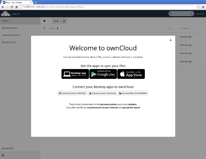The image size is (206, 159).
Task: Click the Modified column header
Action: coord(184,29)
